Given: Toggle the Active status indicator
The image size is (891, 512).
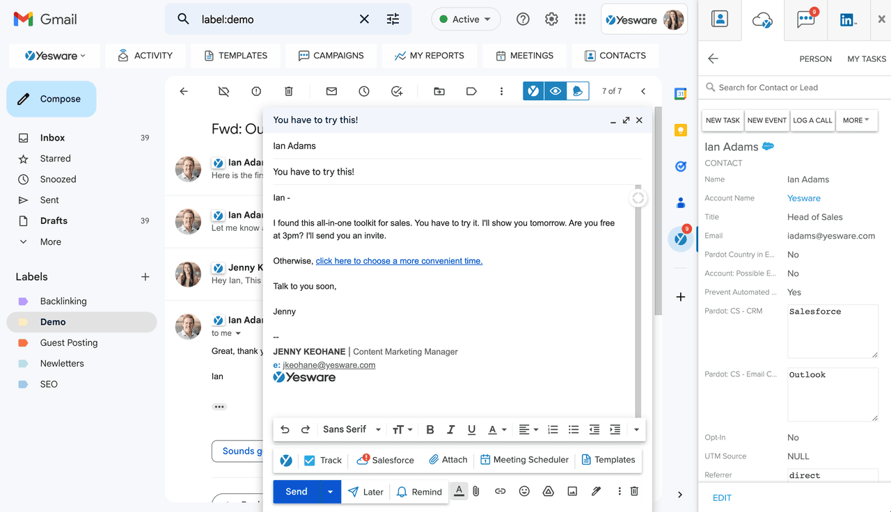Looking at the screenshot, I should tap(466, 19).
